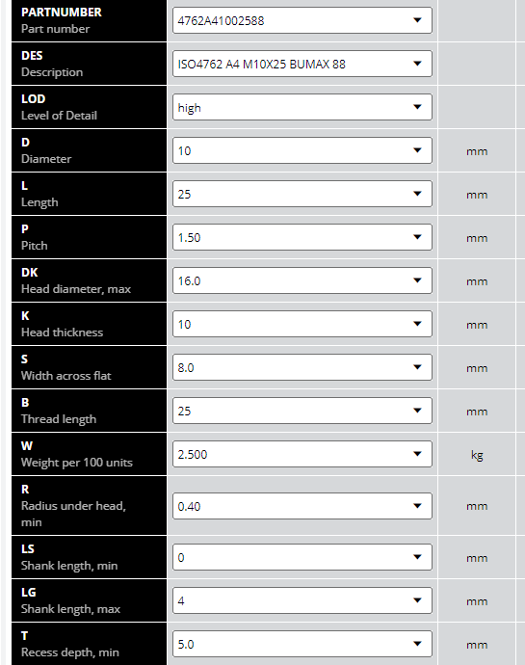This screenshot has width=525, height=665.
Task: Open Shank length min dropdown
Action: (302, 557)
